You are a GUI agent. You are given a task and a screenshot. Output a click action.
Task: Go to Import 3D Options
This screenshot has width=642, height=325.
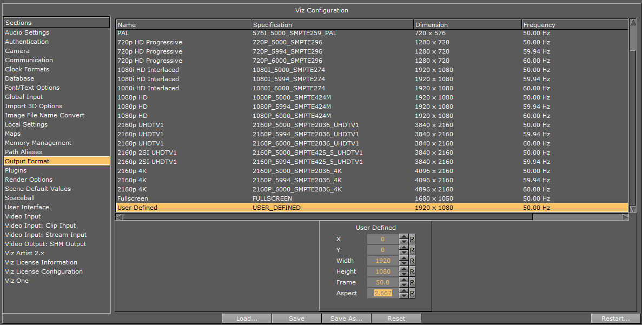56,106
